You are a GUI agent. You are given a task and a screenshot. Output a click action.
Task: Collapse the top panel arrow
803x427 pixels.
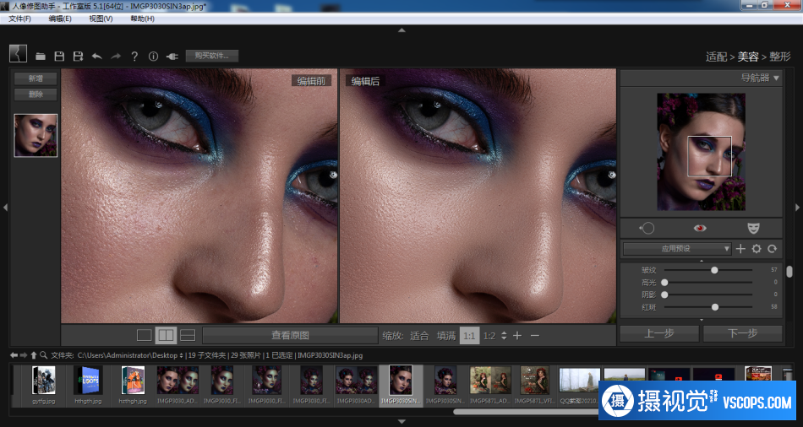tap(401, 30)
